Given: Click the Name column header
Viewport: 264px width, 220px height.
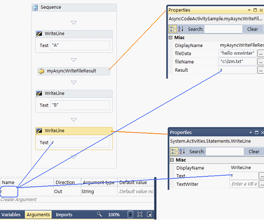Looking at the screenshot, I should click(27, 183).
